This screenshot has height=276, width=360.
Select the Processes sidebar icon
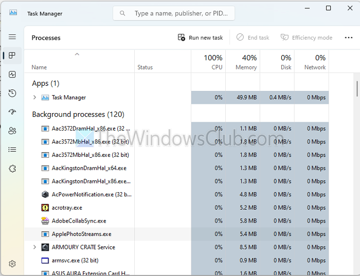click(x=12, y=56)
